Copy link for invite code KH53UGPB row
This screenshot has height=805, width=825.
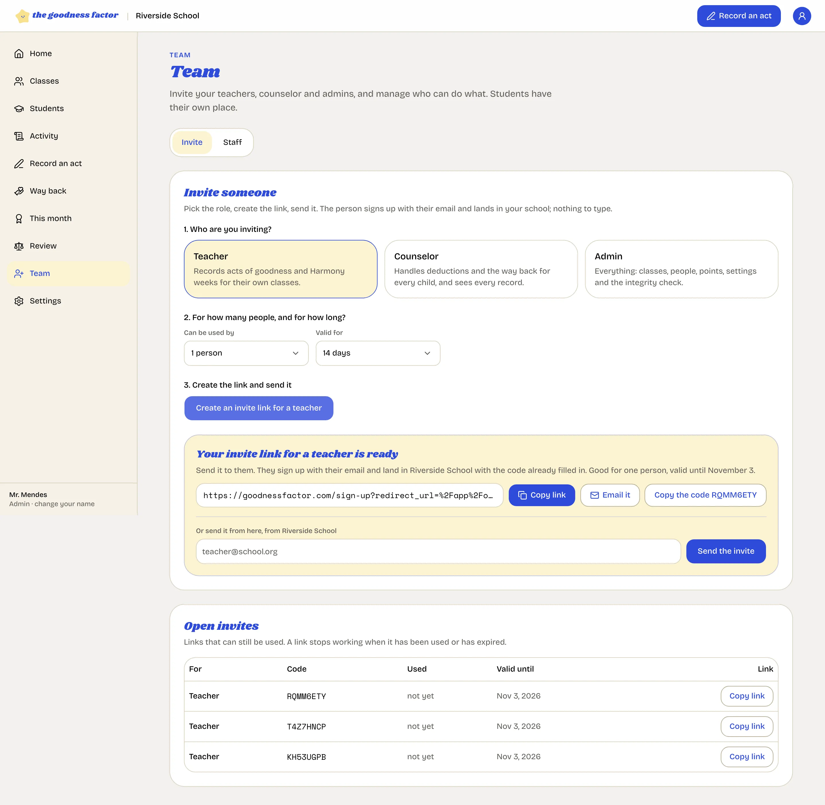(747, 757)
